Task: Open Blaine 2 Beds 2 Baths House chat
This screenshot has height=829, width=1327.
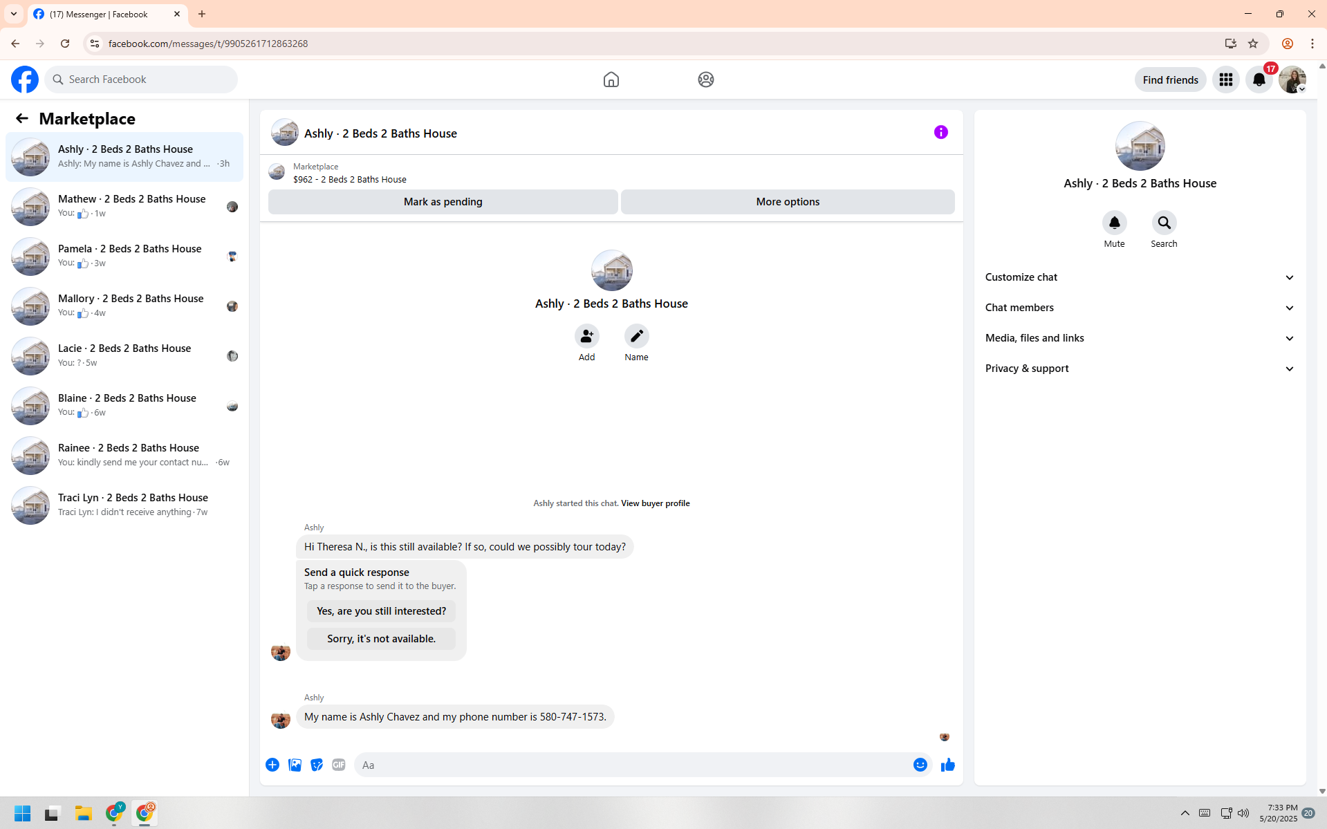Action: pyautogui.click(x=124, y=405)
